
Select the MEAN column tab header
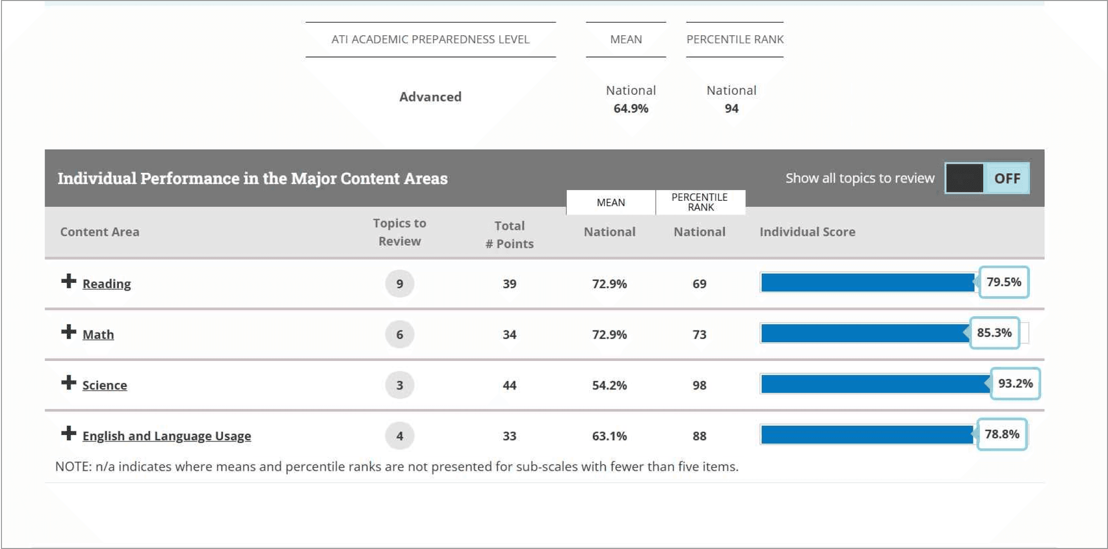pyautogui.click(x=610, y=202)
